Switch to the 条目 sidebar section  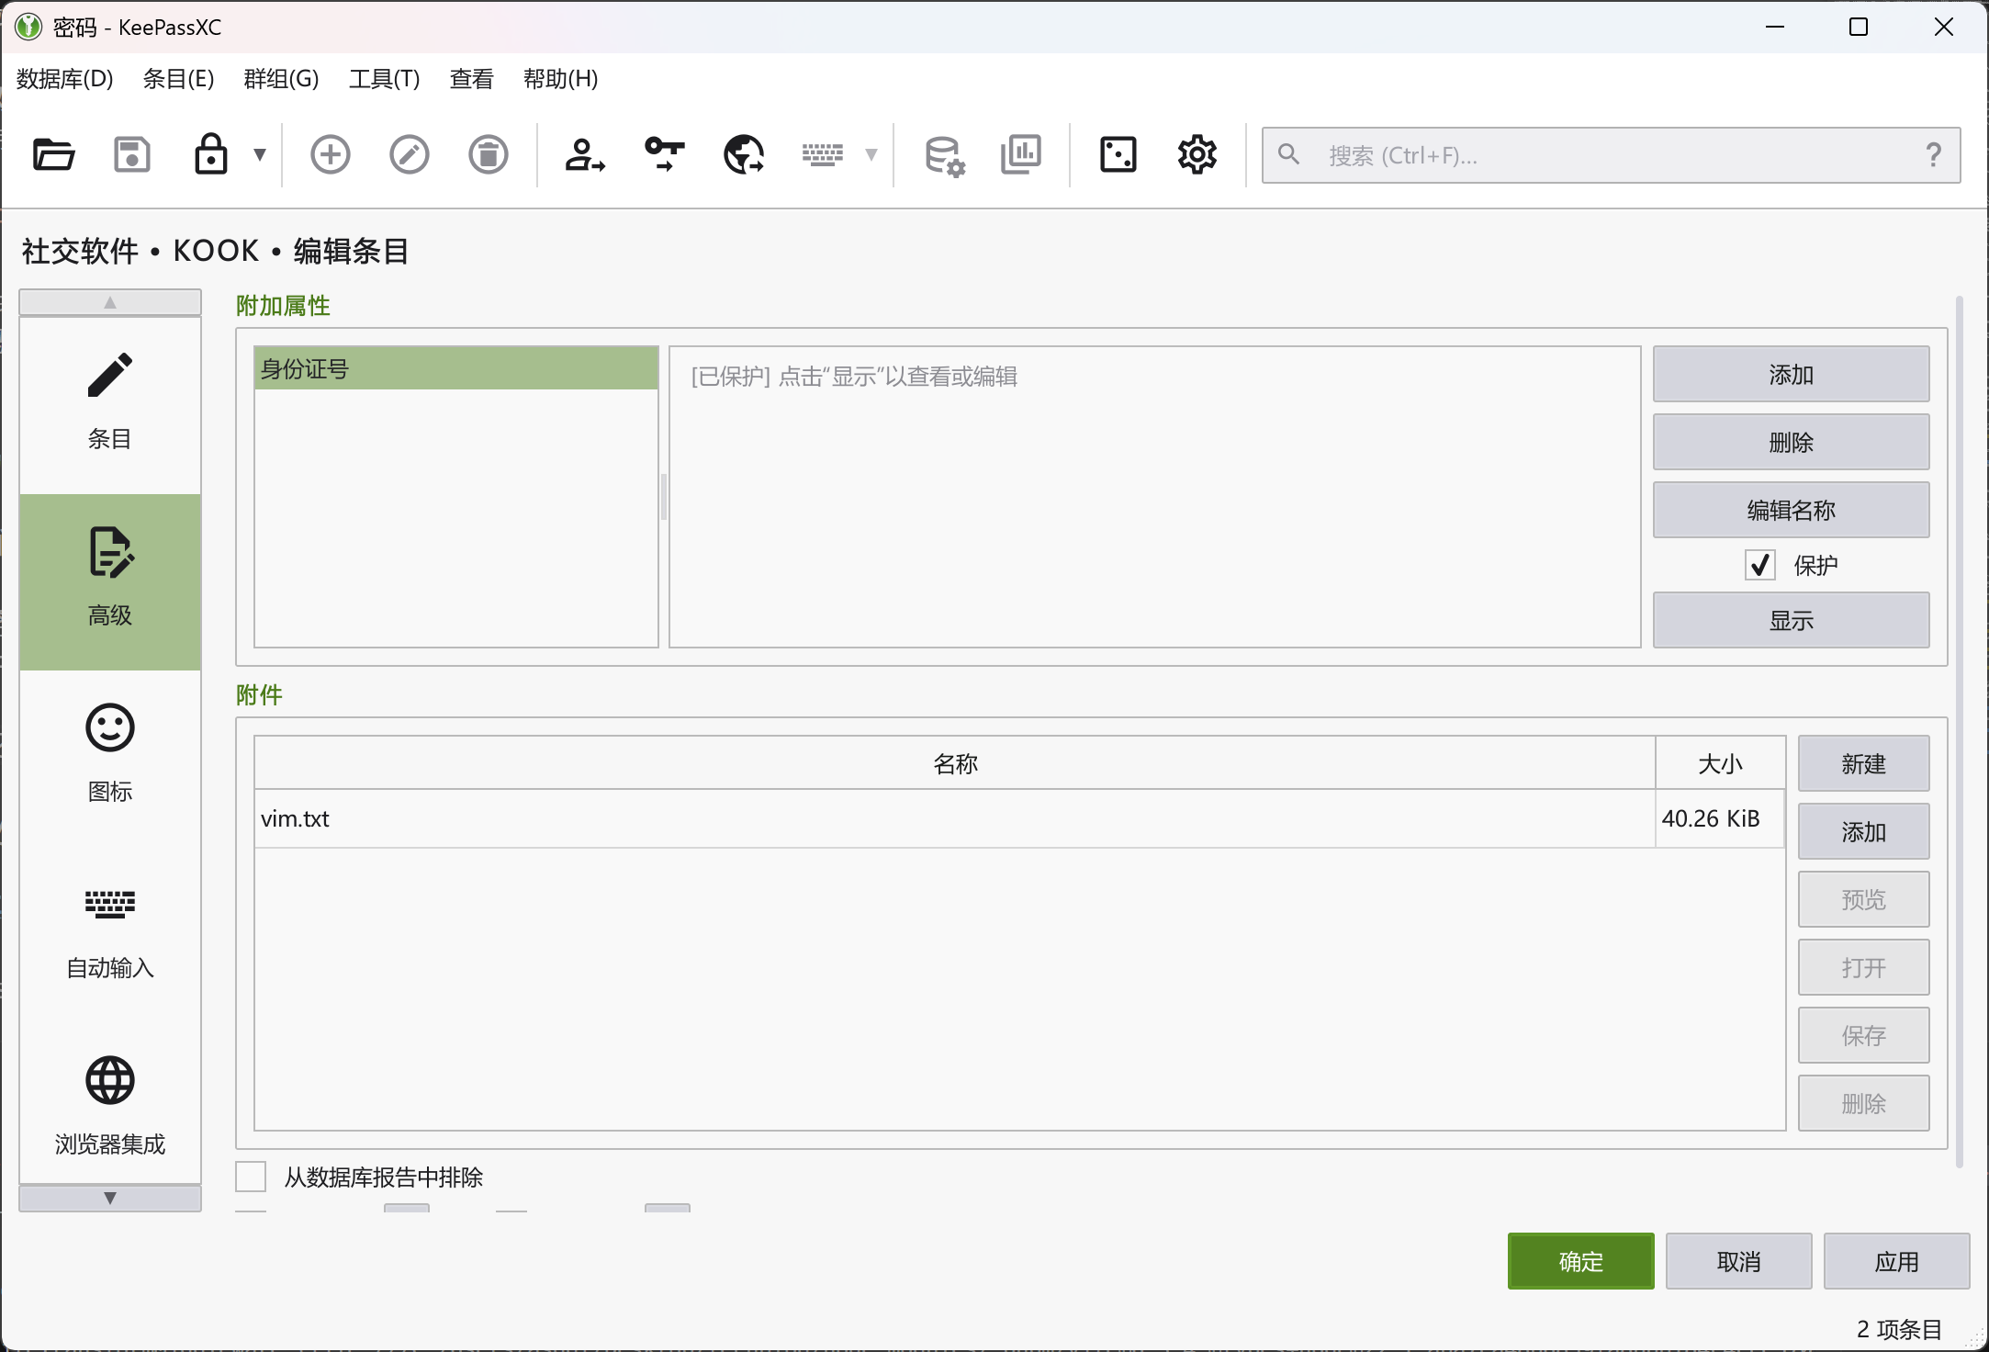(x=110, y=406)
